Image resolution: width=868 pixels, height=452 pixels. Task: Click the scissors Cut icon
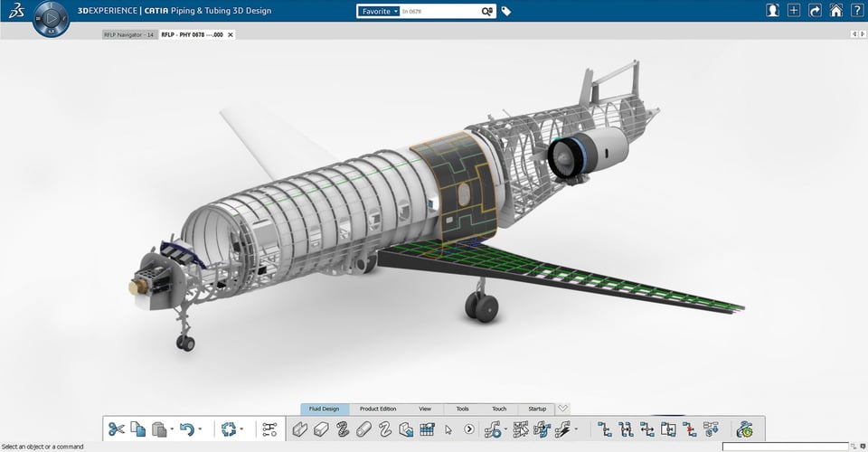pyautogui.click(x=117, y=429)
